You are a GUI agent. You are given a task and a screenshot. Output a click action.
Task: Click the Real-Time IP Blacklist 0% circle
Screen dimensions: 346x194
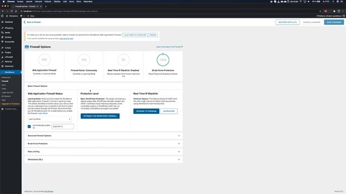(x=123, y=60)
